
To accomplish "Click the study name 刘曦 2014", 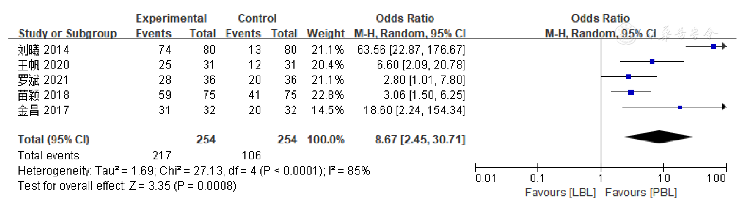I will pyautogui.click(x=43, y=49).
